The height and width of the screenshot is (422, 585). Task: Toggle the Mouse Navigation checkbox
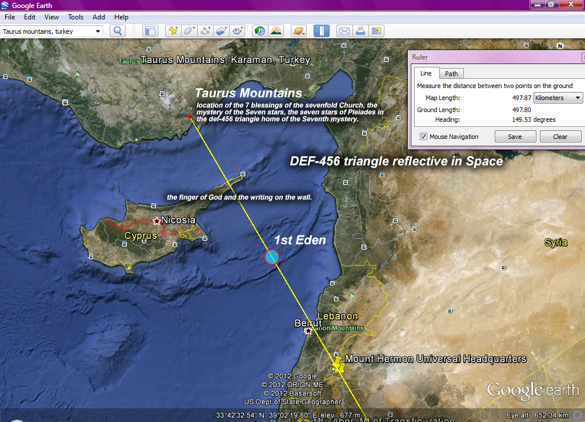(423, 137)
